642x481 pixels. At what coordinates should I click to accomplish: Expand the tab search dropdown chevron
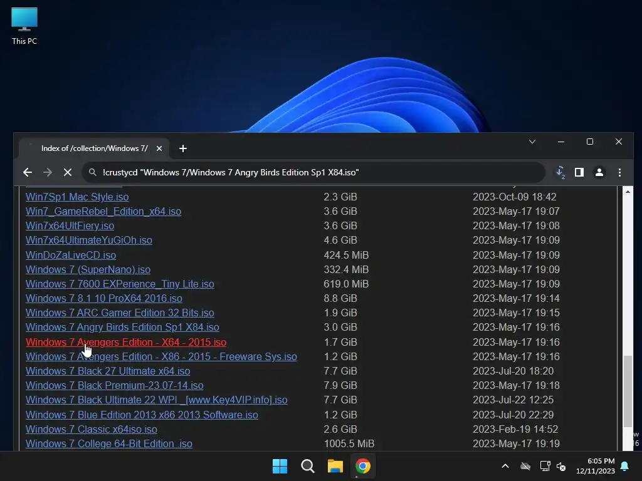(532, 142)
